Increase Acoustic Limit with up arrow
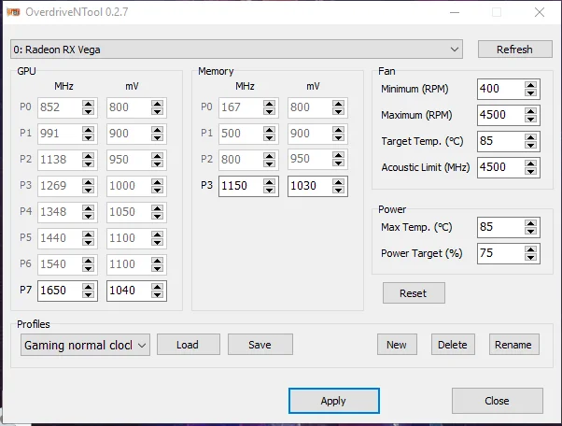This screenshot has width=562, height=426. (x=531, y=163)
